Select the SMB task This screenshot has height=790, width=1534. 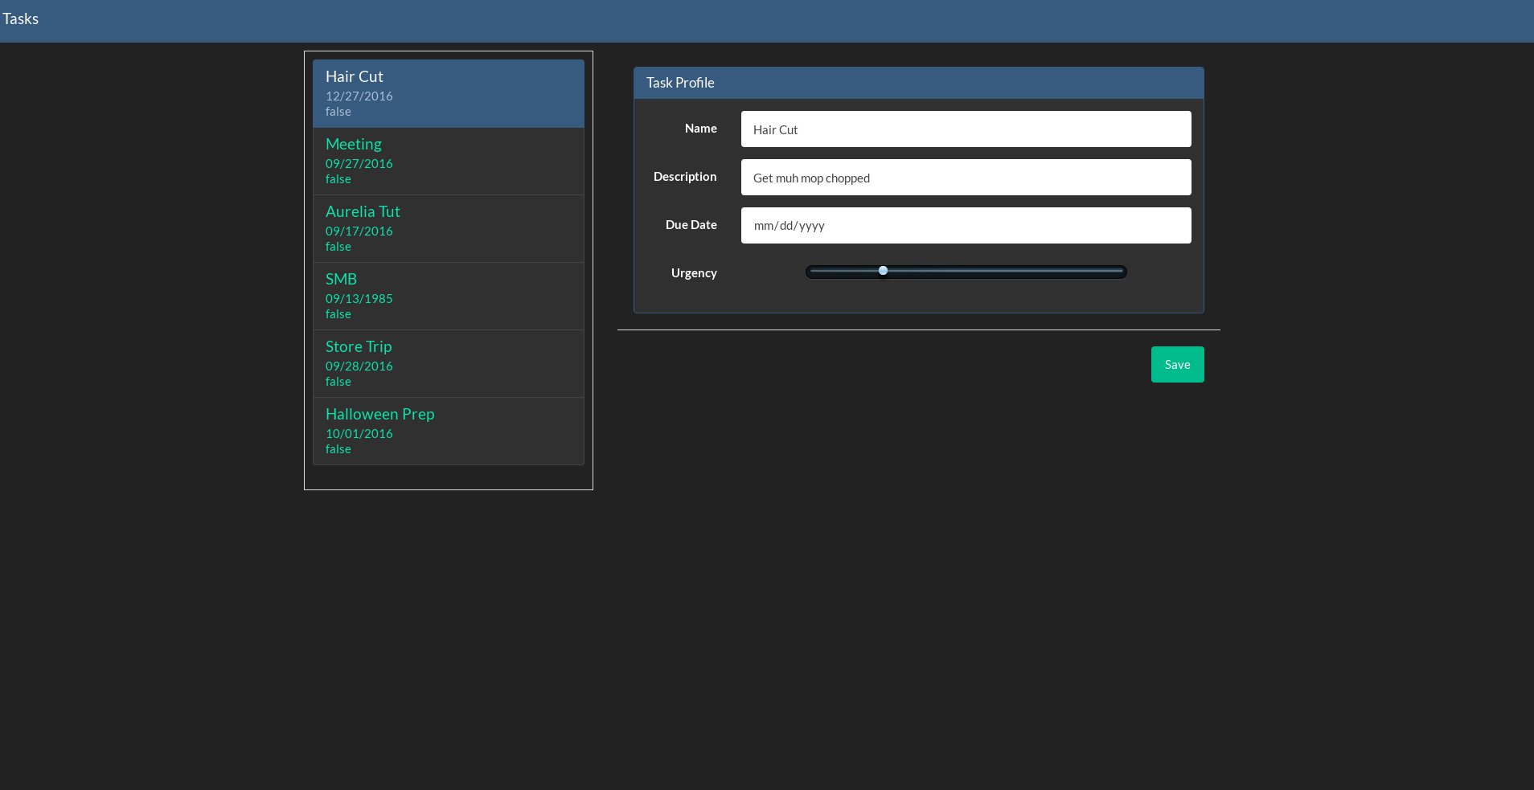tap(449, 296)
